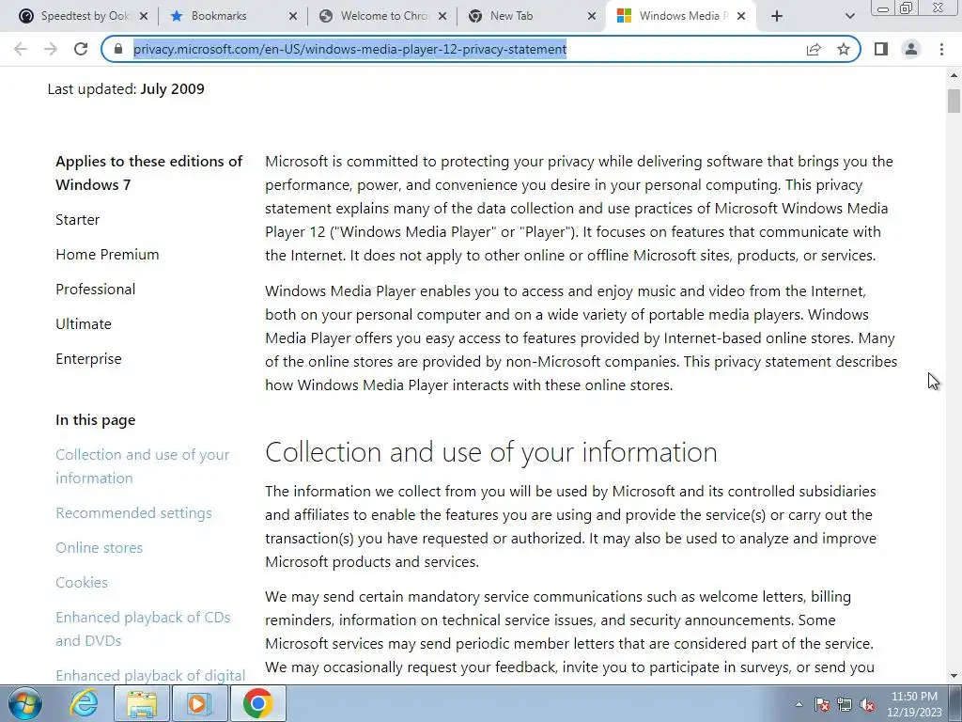Show hidden system tray icons

(x=799, y=704)
